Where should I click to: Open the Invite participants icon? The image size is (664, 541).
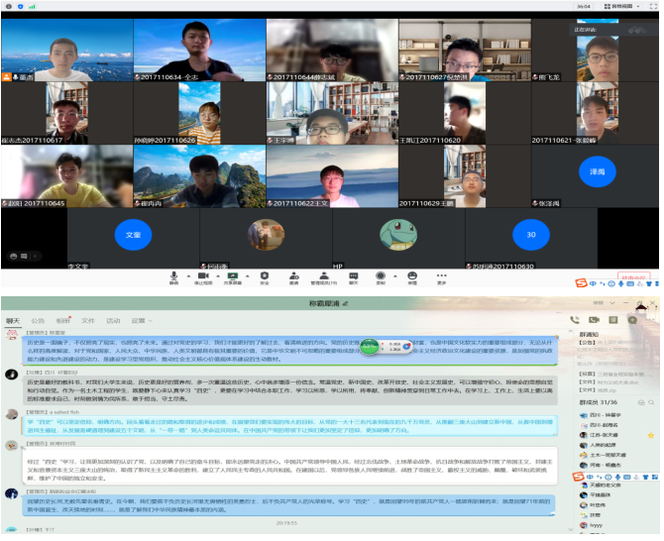point(292,275)
